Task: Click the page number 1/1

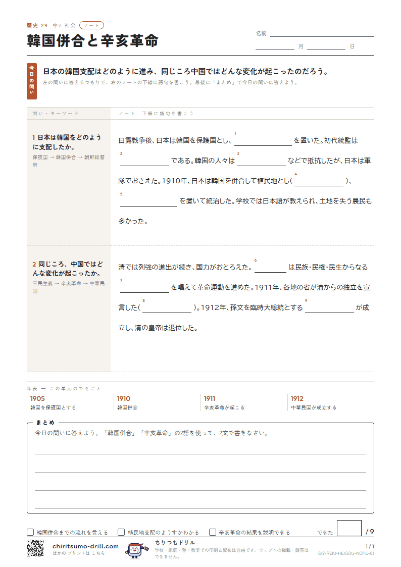Action: (370, 546)
